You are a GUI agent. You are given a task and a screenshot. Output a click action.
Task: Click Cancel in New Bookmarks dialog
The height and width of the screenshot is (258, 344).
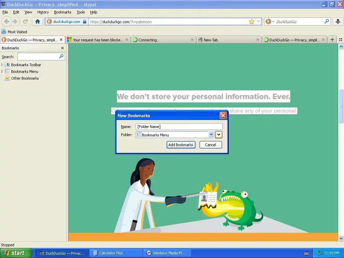pos(210,145)
